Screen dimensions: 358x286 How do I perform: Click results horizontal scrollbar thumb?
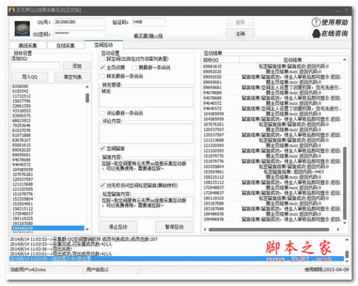269,229
